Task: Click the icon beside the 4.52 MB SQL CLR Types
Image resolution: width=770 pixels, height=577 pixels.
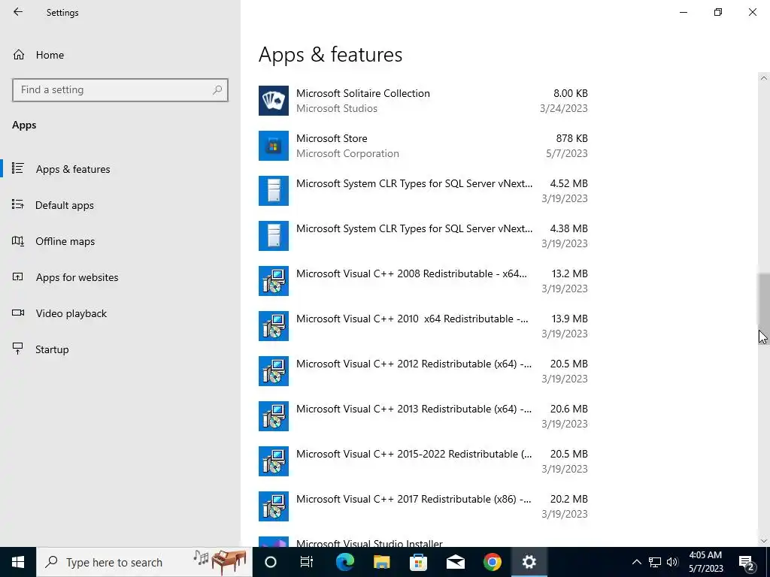Action: (274, 191)
